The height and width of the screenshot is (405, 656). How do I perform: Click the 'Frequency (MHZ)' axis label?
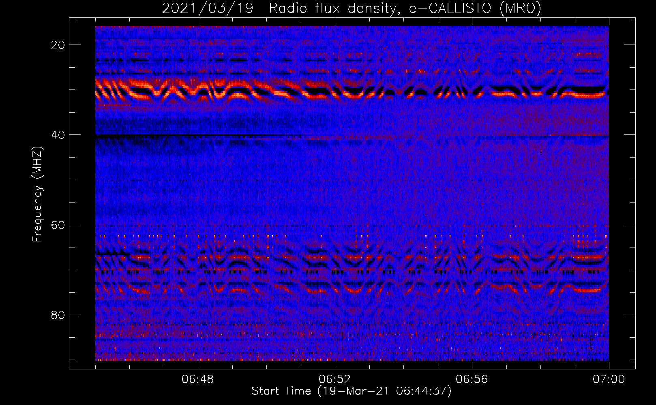(37, 194)
